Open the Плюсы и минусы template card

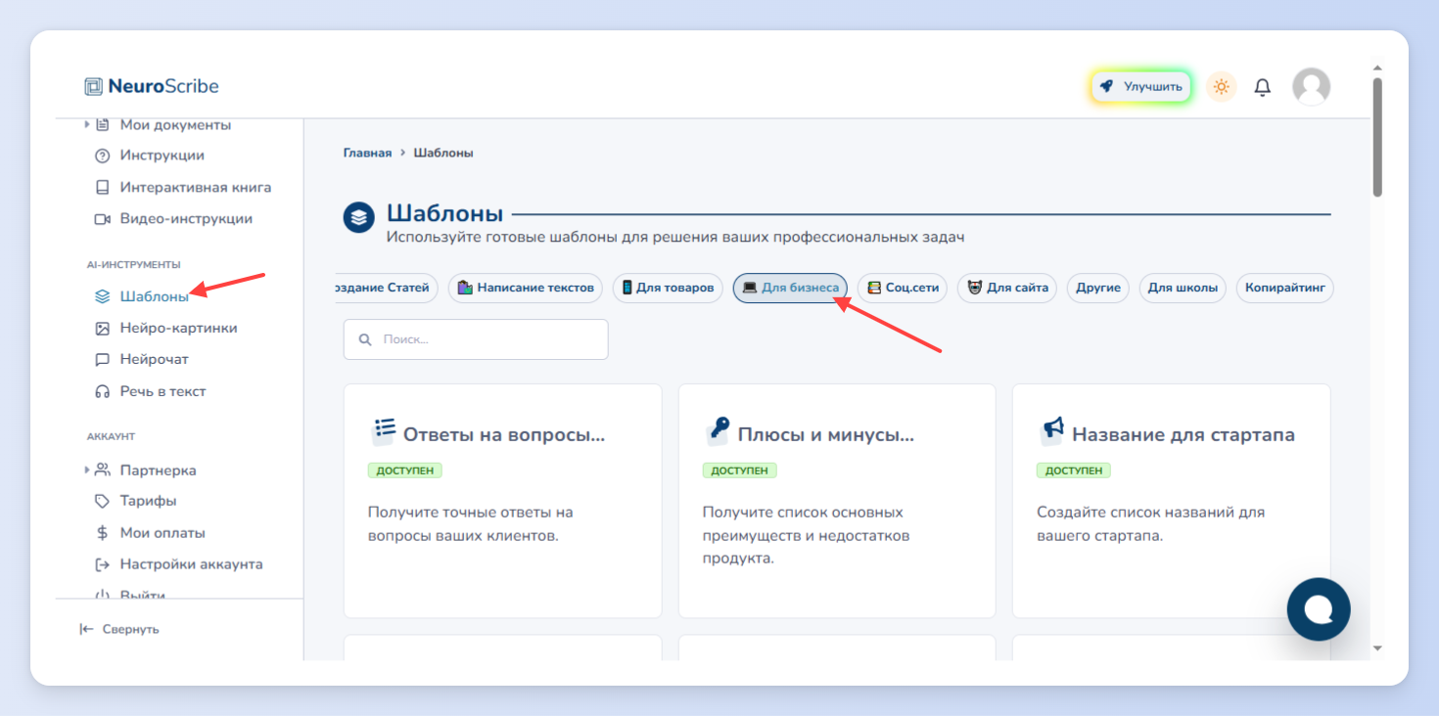[837, 501]
